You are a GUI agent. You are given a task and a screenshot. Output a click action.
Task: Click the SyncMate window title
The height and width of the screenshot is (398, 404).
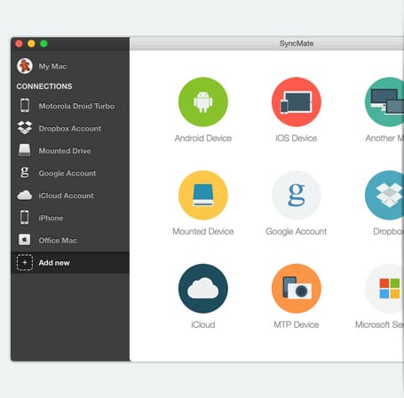(x=297, y=44)
